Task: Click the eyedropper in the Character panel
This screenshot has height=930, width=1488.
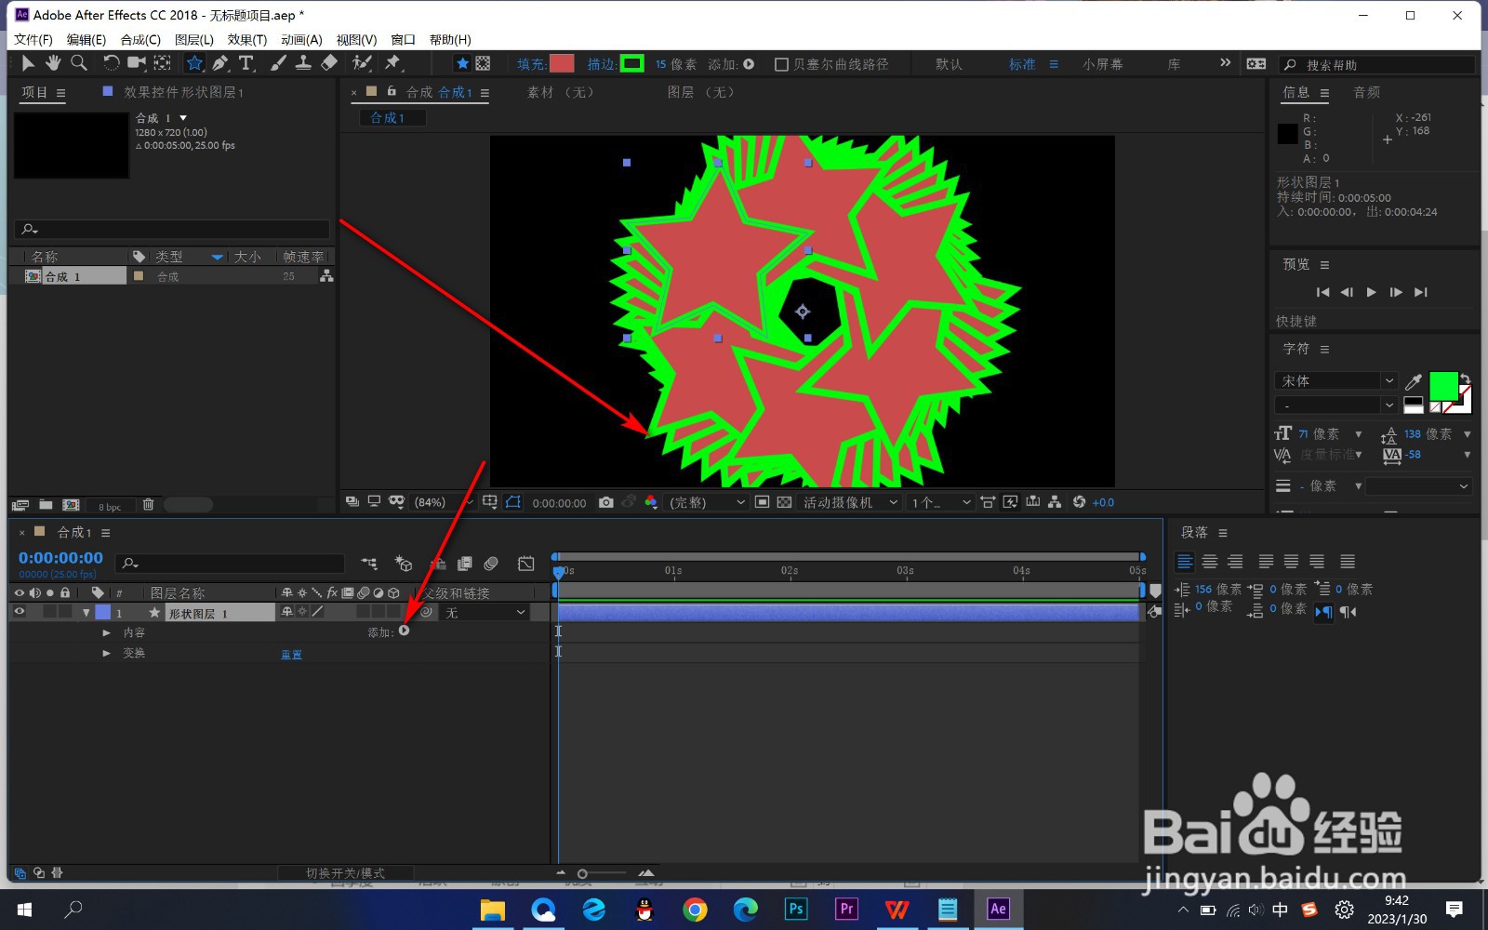Action: [x=1414, y=381]
